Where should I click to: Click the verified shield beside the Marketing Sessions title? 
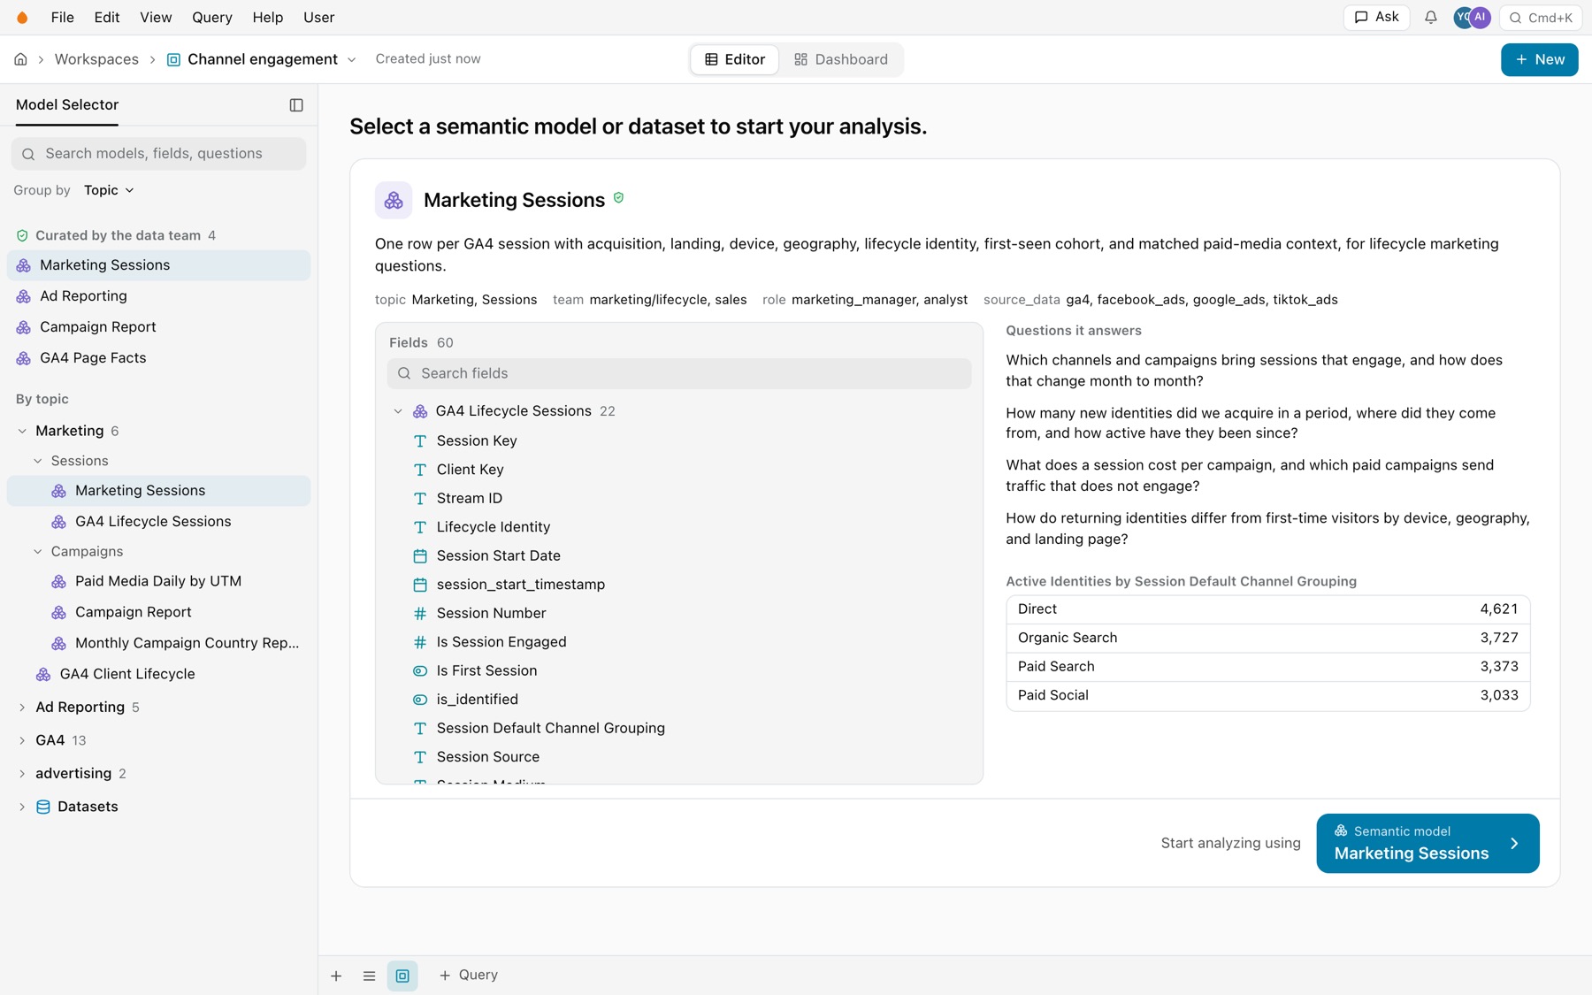click(x=618, y=198)
